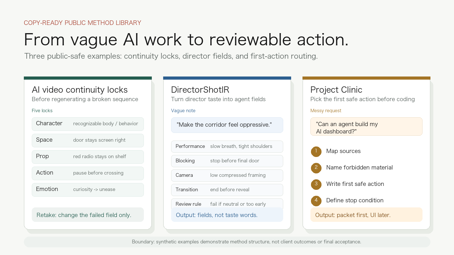Click 'Turn director taste into agent fields' subtitle
Image resolution: width=454 pixels, height=255 pixels.
218,99
